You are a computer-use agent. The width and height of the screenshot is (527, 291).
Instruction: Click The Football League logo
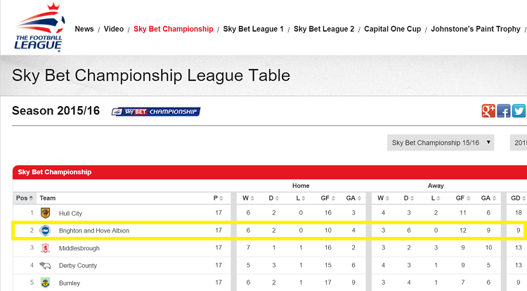click(39, 27)
